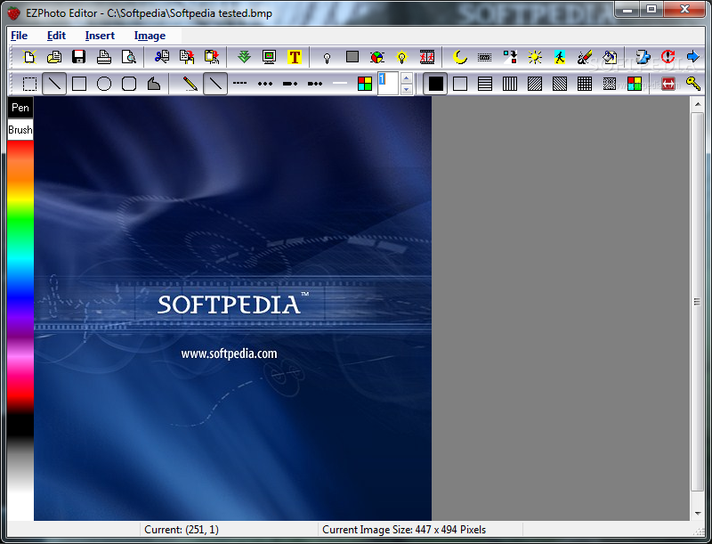Switch to Brush color mode

20,130
